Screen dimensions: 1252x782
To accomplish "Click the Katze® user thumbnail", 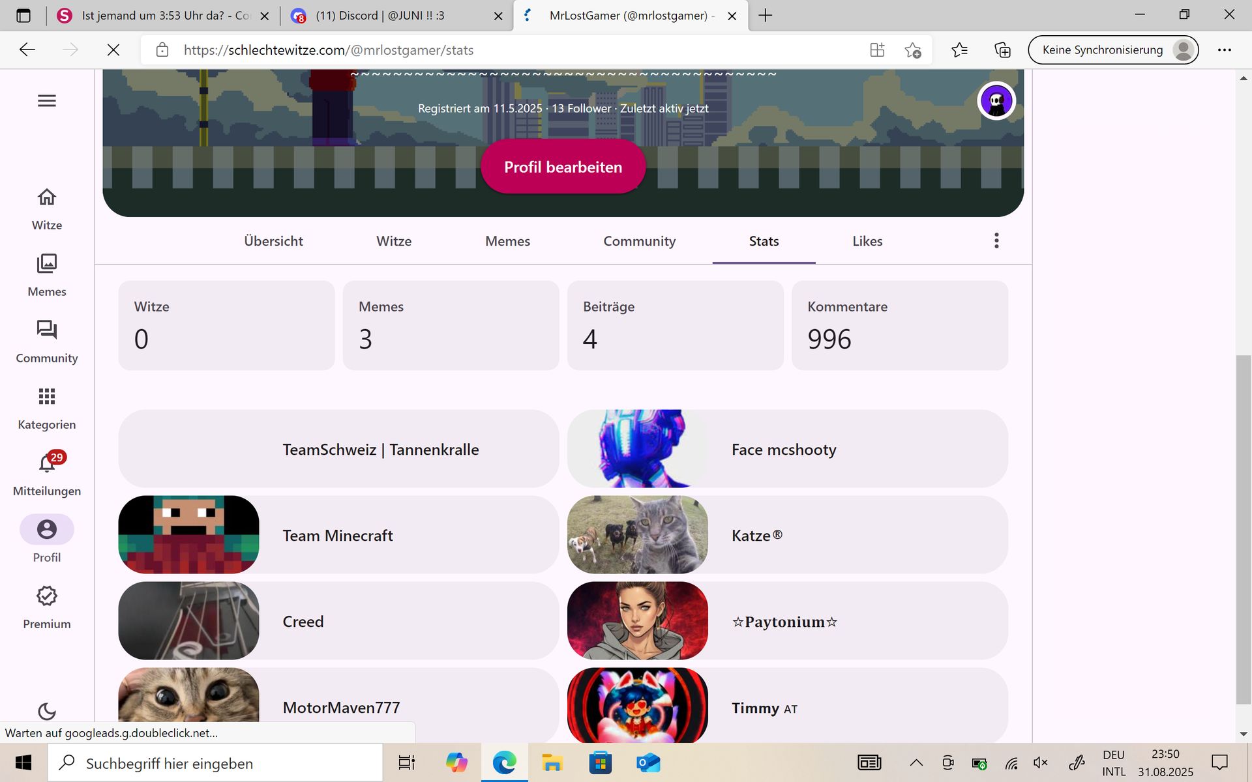I will pyautogui.click(x=637, y=535).
